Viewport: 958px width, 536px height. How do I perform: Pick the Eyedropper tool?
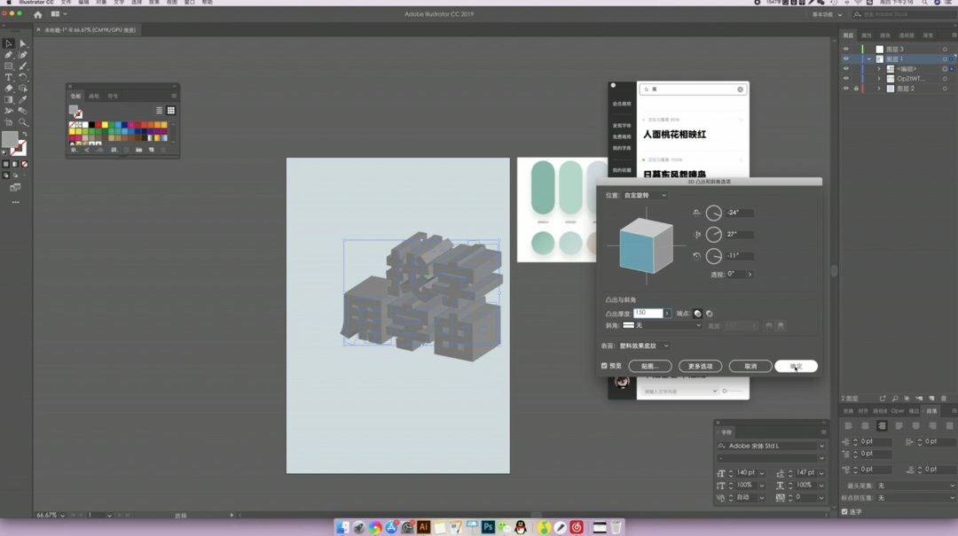click(23, 100)
